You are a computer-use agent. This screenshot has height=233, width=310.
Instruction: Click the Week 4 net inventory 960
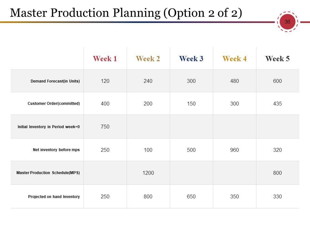coord(234,150)
